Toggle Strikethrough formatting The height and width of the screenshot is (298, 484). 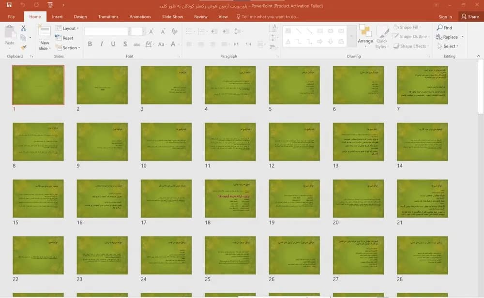click(137, 45)
